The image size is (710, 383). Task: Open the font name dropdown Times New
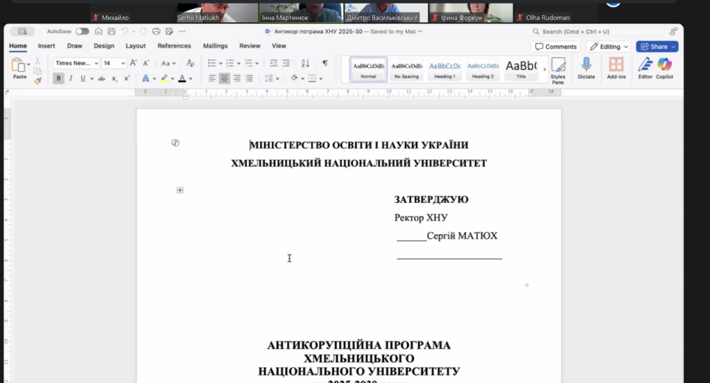[76, 63]
